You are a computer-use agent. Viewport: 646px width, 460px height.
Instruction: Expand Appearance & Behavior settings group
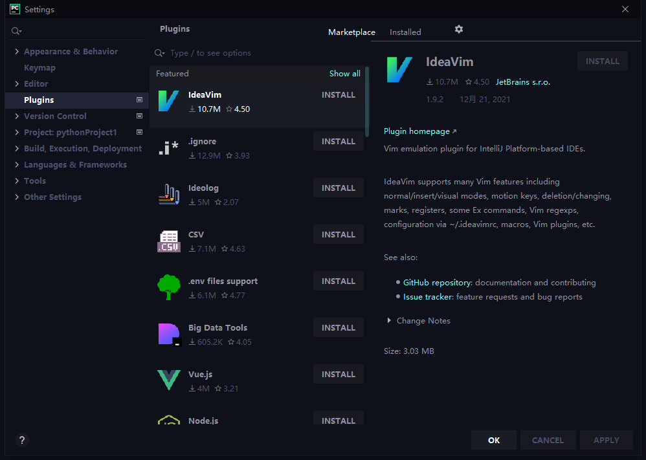[x=17, y=52]
